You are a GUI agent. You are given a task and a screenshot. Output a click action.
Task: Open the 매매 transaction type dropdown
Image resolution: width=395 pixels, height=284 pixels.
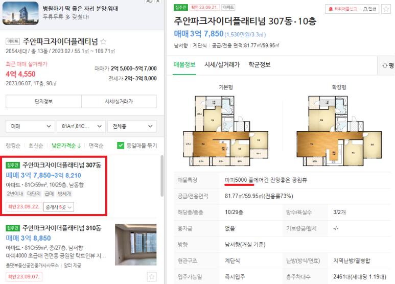[x=30, y=126]
